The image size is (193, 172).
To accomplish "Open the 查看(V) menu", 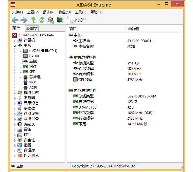I will (33, 12).
